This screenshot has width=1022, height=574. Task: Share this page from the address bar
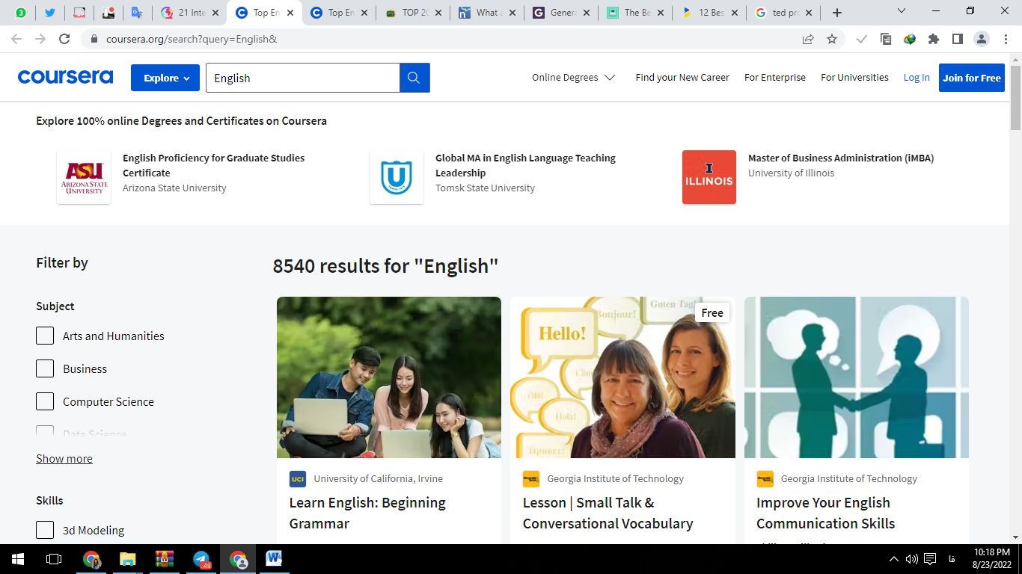tap(808, 39)
